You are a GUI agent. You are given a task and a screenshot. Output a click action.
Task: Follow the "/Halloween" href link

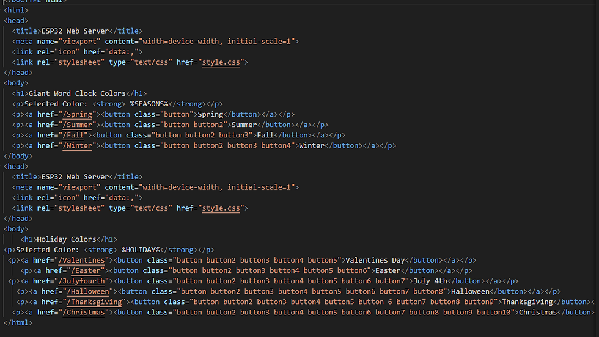90,291
